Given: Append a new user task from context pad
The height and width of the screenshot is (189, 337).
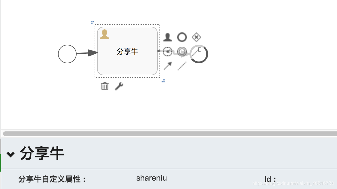Looking at the screenshot, I should (x=168, y=37).
